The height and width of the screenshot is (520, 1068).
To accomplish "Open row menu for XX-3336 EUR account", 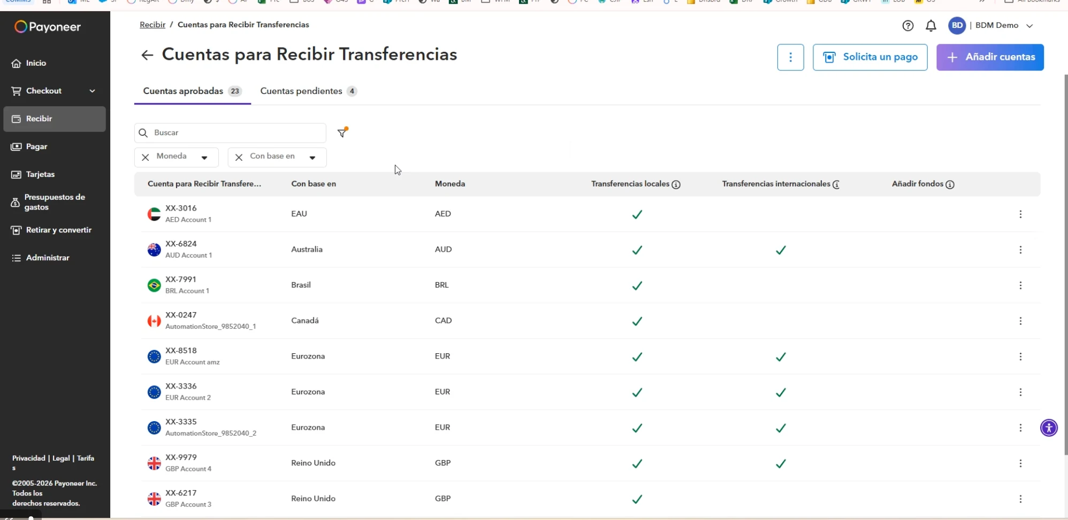I will tap(1020, 392).
